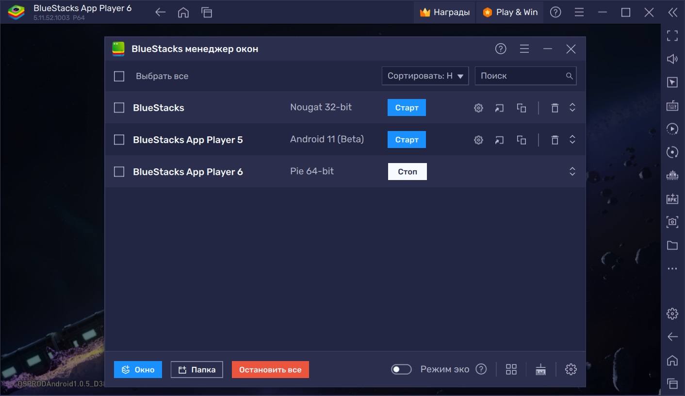
Task: Open media folder icon in sidebar
Action: [x=672, y=245]
